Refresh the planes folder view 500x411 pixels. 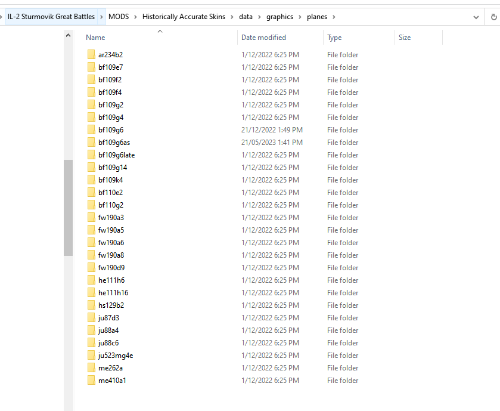[x=493, y=17]
